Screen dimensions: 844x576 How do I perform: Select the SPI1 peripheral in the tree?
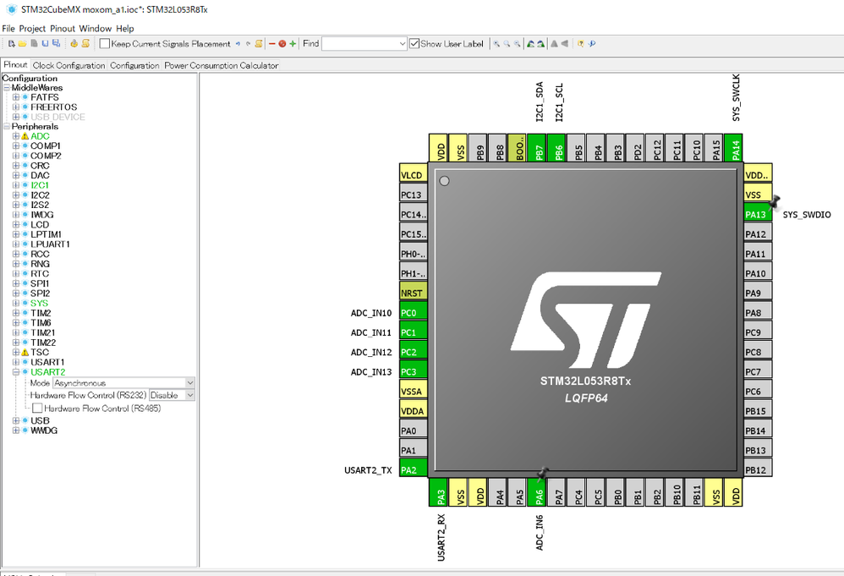[40, 283]
